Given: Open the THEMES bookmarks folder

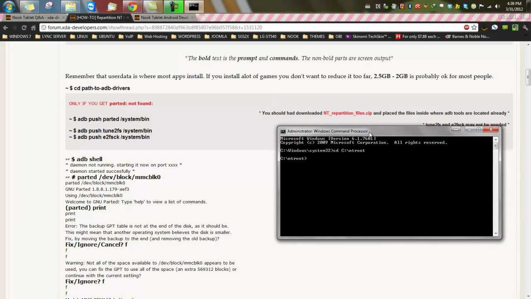Looking at the screenshot, I should [x=313, y=37].
